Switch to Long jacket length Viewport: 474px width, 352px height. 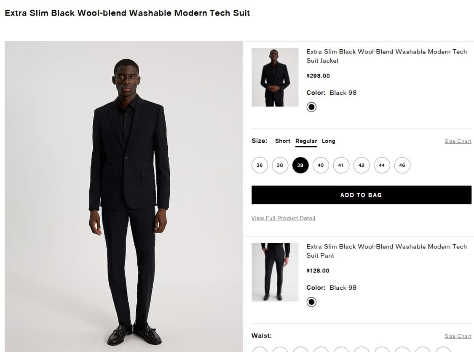(329, 141)
